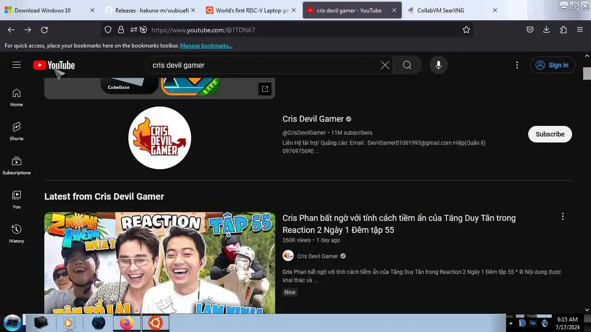Click the page vertical scrollbar thumb
This screenshot has height=332, width=591.
(587, 73)
